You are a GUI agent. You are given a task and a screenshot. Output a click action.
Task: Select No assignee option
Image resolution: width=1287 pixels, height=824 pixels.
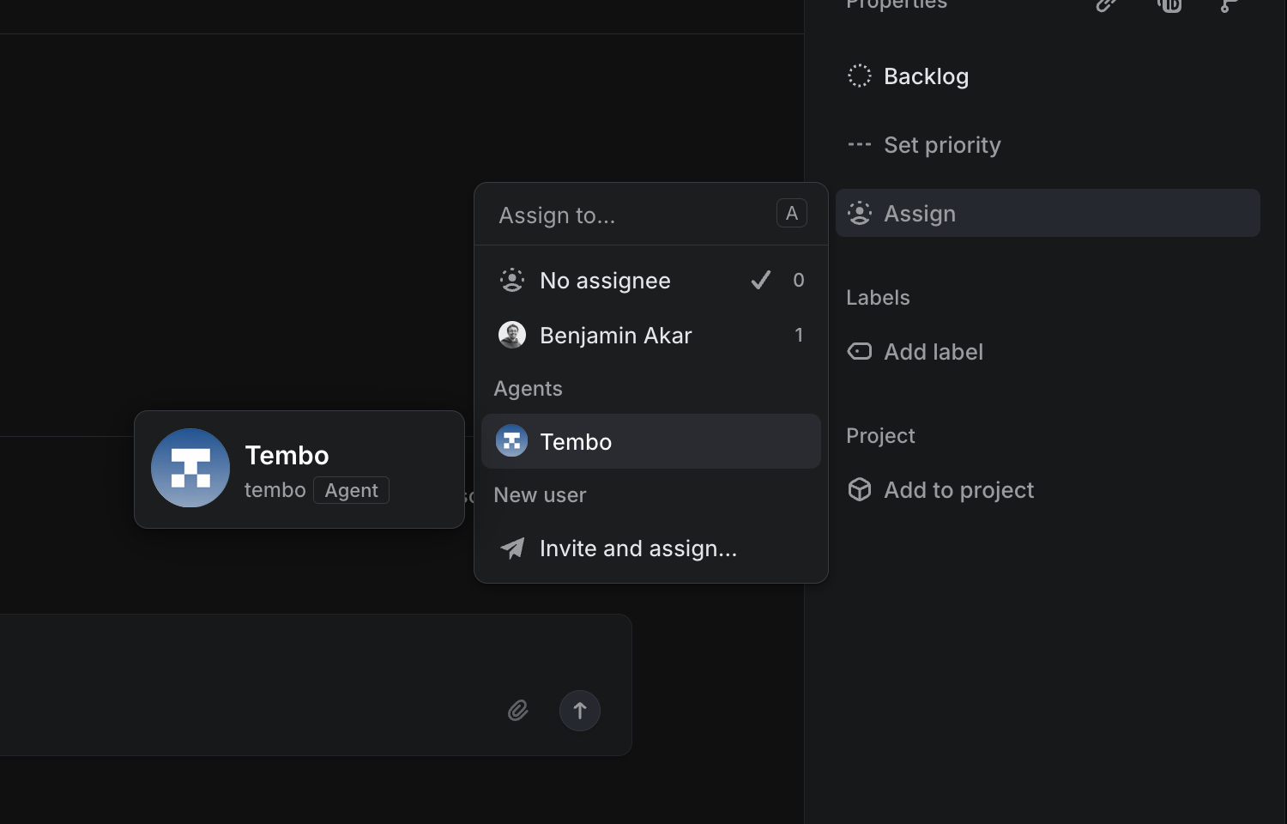[651, 280]
